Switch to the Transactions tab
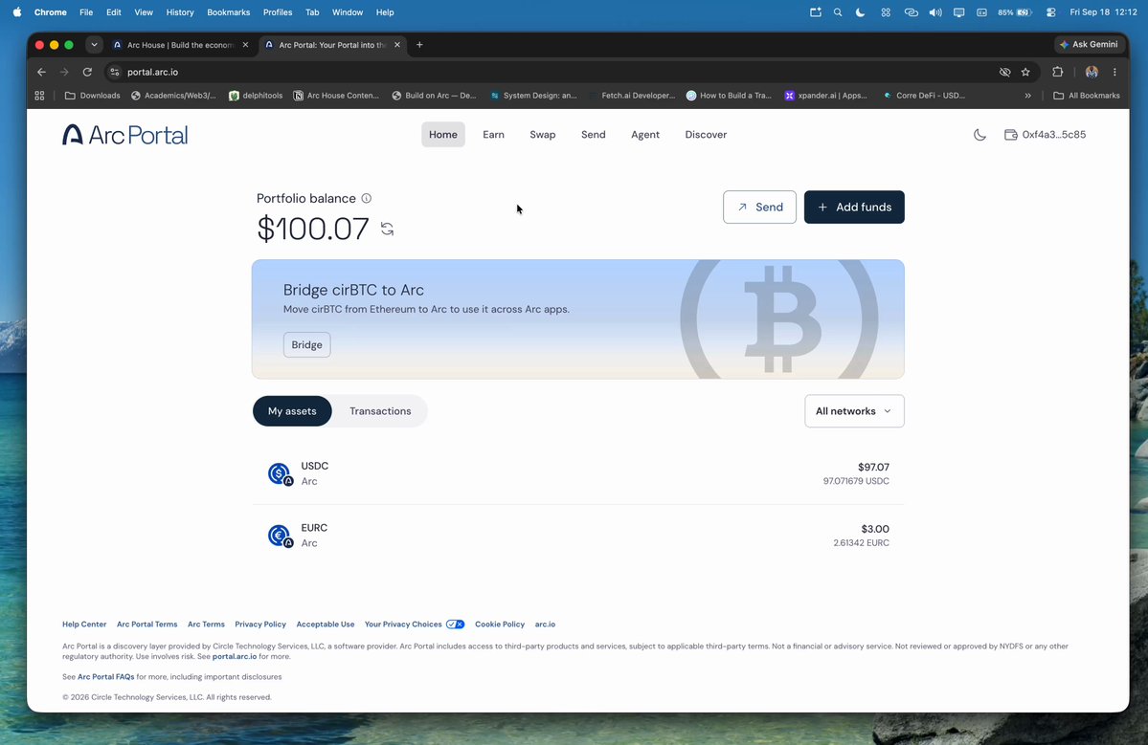Screen dimensions: 1148x745 [x=380, y=411]
